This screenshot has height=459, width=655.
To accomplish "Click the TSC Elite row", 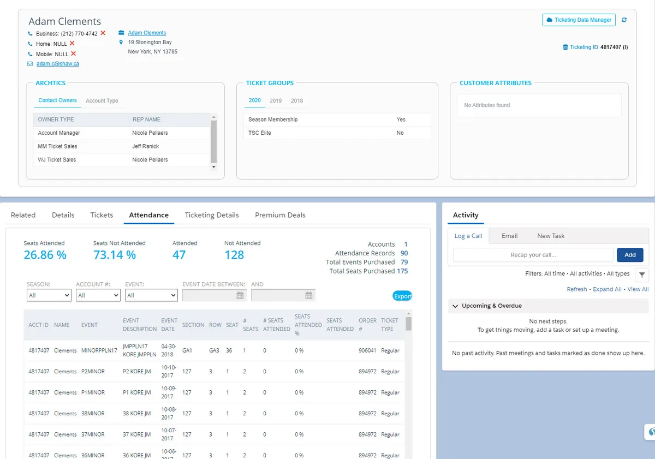I will tap(337, 133).
